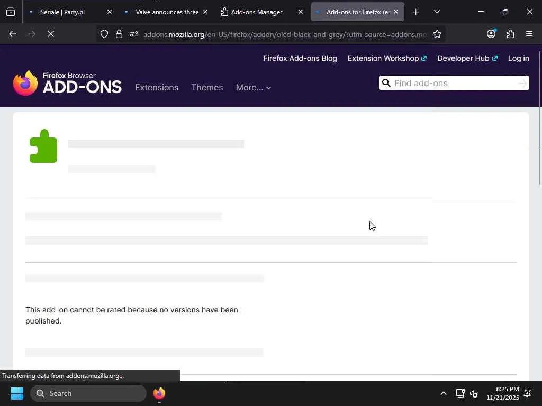The image size is (542, 406).
Task: Select the Add-ons for Firefox tab
Action: pos(358,12)
